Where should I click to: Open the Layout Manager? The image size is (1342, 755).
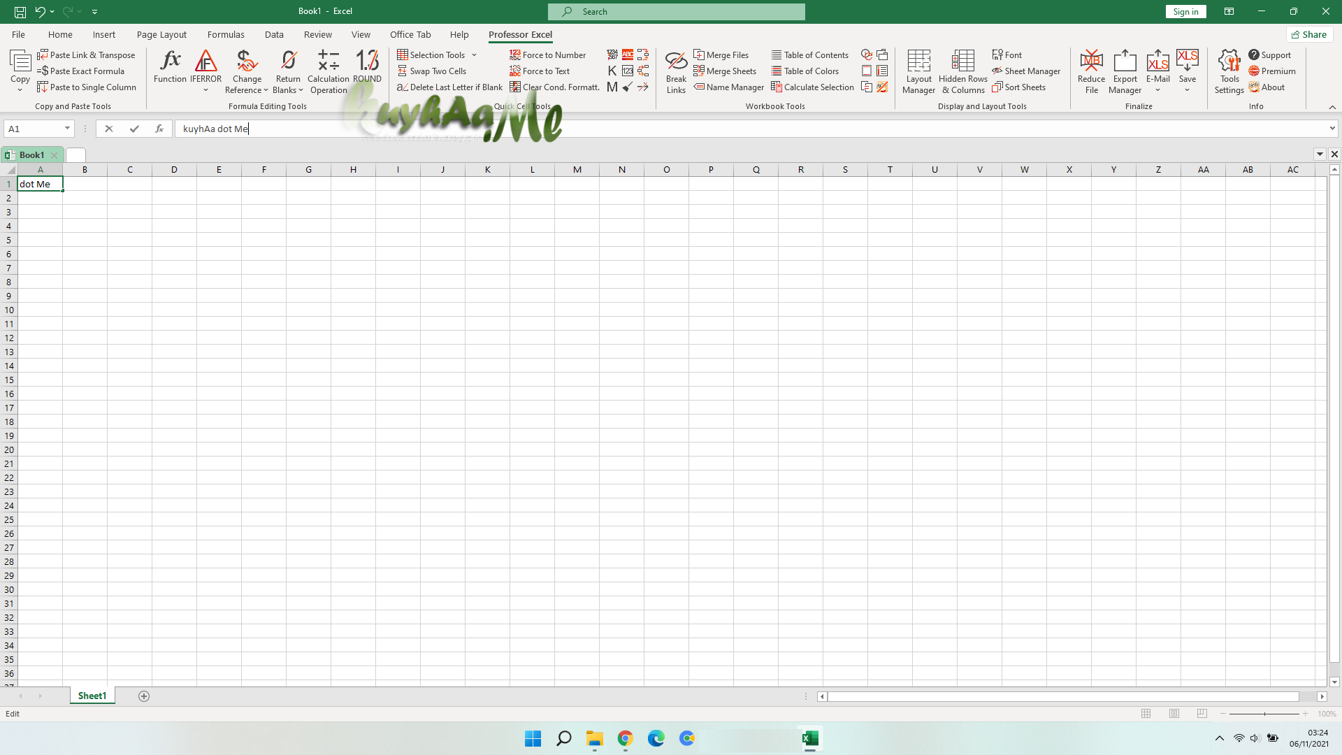918,71
